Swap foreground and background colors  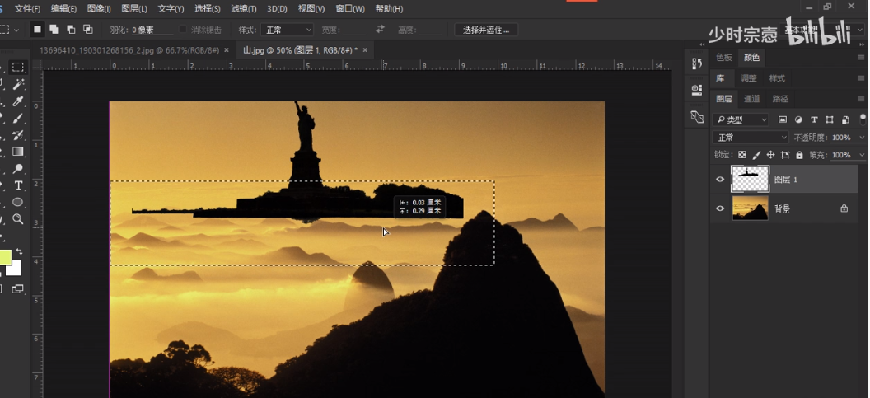[x=20, y=251]
